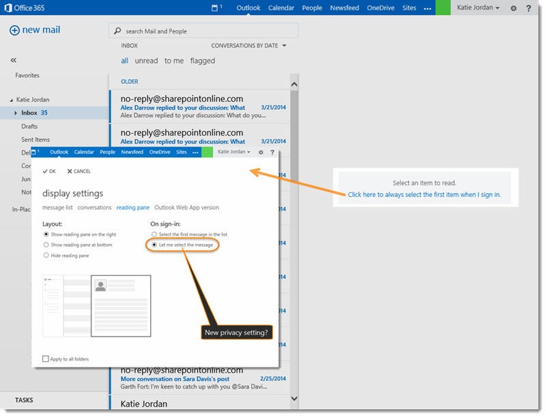Open the ellipsis menu for more apps
The height and width of the screenshot is (417, 546).
coord(427,7)
